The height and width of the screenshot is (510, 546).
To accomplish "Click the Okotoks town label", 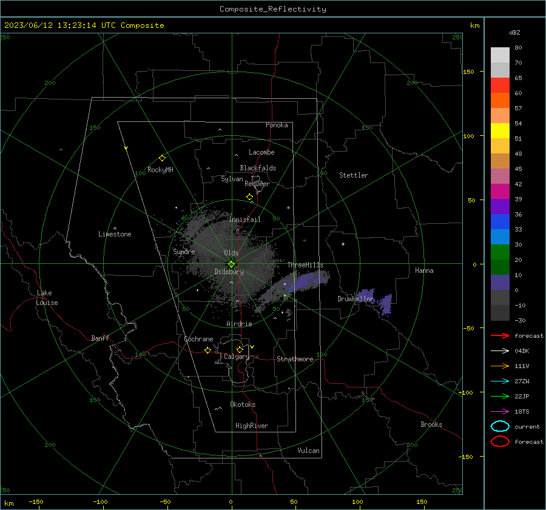I will [x=243, y=404].
